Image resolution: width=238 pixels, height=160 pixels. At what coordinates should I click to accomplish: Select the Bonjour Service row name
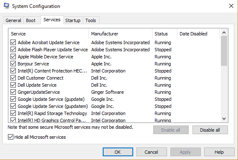click(33, 64)
